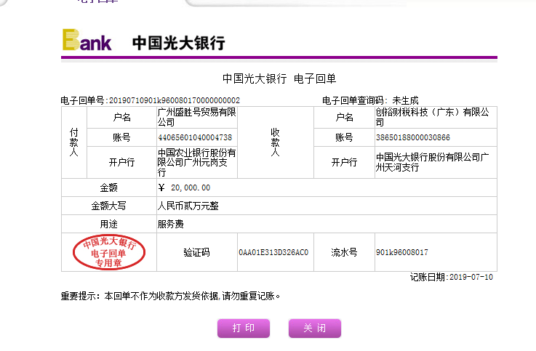
Task: Click payer bank 中国农业银行股份有限公司广州元岗支行
Action: pyautogui.click(x=196, y=162)
